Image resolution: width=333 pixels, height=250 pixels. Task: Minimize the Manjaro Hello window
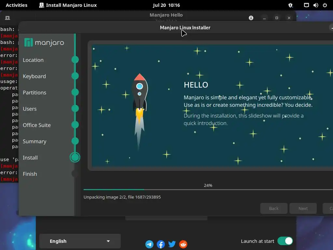click(x=264, y=18)
